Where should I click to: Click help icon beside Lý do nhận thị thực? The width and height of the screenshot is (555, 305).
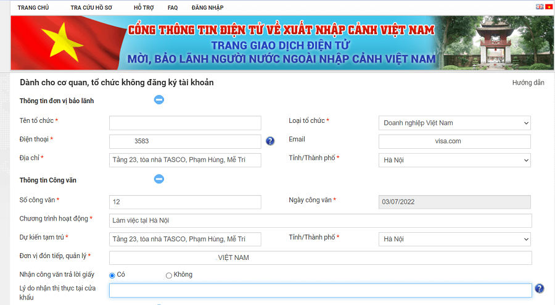point(539,288)
